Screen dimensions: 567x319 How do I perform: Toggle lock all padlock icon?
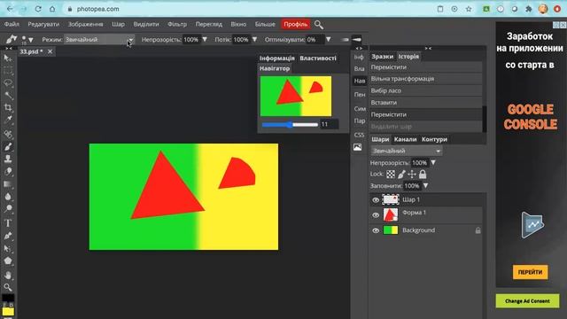[423, 175]
